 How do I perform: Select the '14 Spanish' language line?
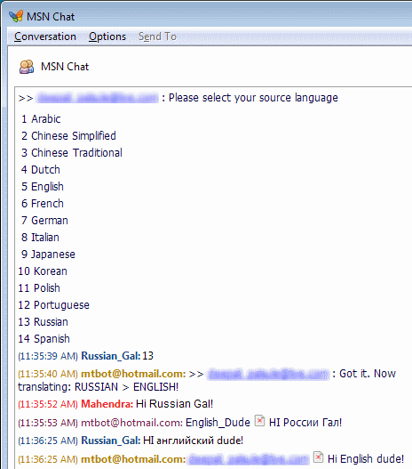click(x=44, y=339)
